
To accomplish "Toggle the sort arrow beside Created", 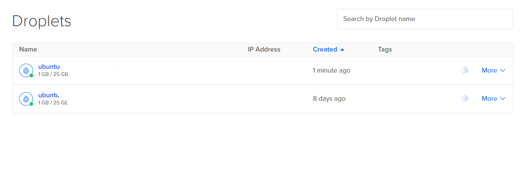I will [x=342, y=50].
